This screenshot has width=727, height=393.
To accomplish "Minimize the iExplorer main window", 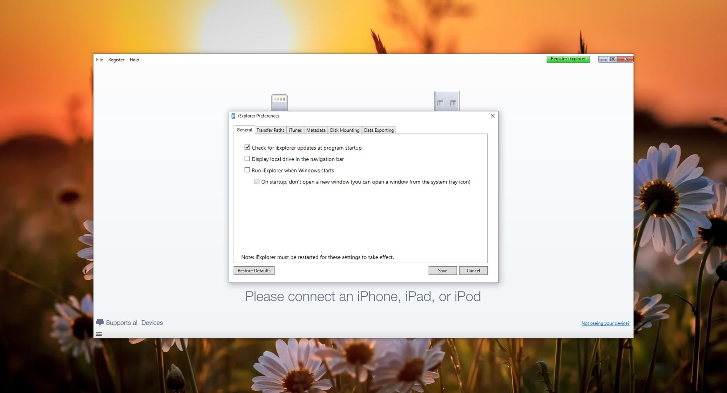I will [603, 59].
